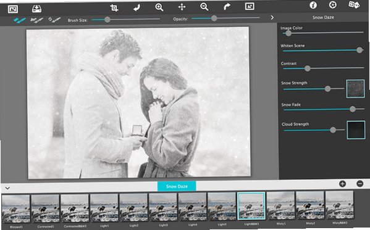370x230 pixels.
Task: Select the Misty2 preset thumbnail
Action: tap(310, 205)
